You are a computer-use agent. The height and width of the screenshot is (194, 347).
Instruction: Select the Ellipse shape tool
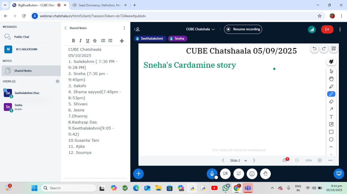[x=331, y=139]
